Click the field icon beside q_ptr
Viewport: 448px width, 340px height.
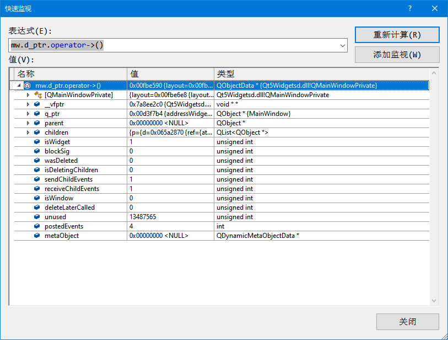click(x=37, y=114)
